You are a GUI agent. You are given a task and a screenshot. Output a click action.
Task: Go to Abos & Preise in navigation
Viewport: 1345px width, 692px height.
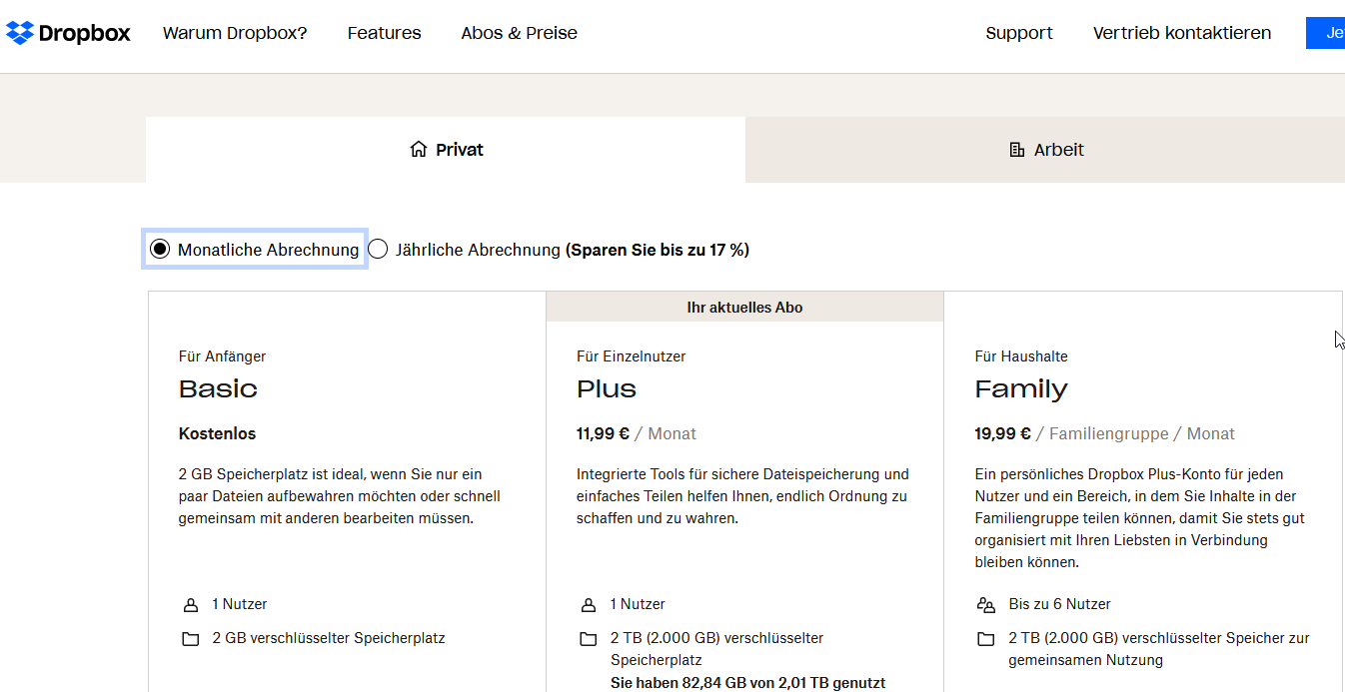pyautogui.click(x=519, y=33)
